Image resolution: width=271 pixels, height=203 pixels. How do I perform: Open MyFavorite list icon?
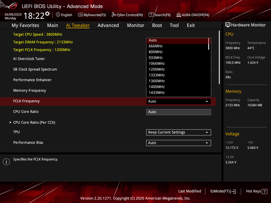tap(80, 15)
